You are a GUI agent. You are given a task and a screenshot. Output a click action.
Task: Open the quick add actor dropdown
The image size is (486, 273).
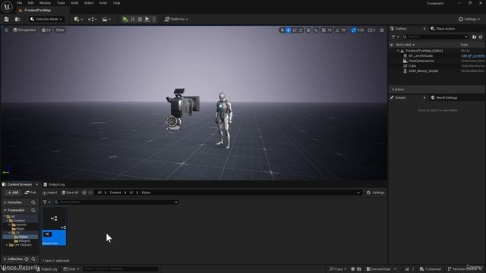tap(78, 19)
